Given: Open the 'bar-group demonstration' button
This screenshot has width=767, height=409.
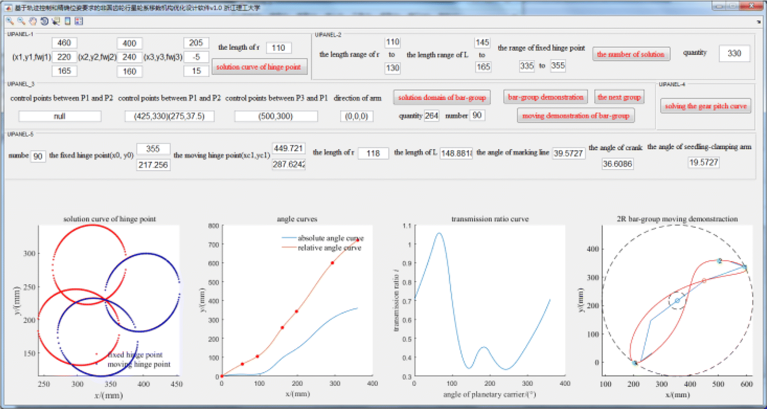Looking at the screenshot, I should pos(546,97).
